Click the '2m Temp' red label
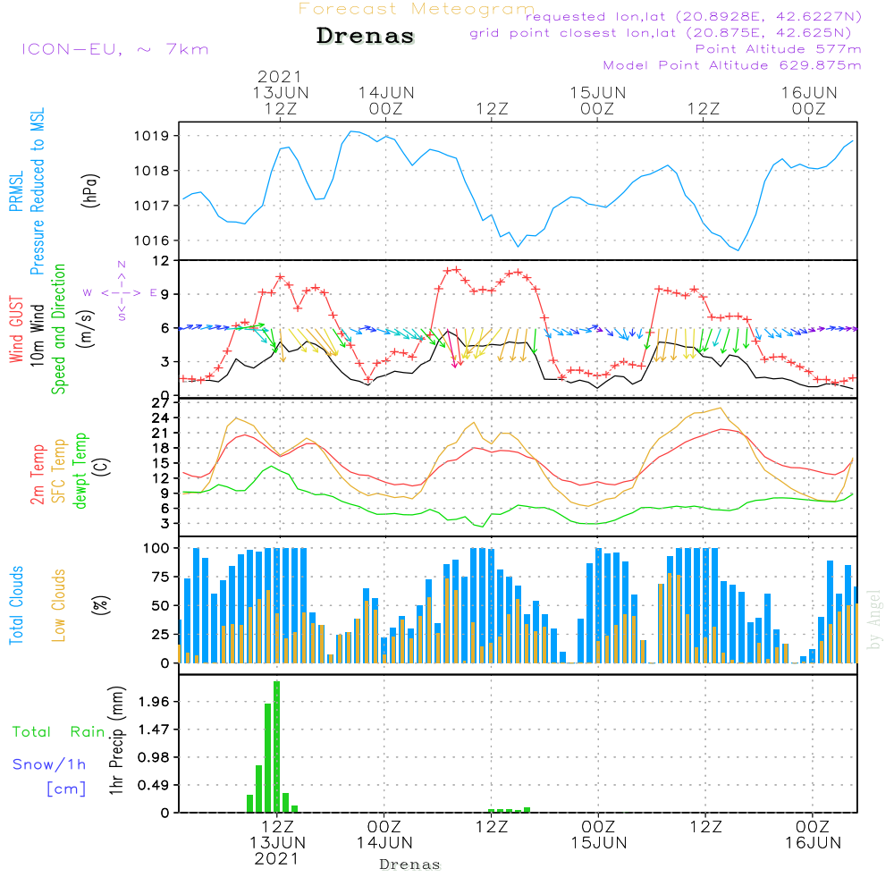 tap(38, 475)
